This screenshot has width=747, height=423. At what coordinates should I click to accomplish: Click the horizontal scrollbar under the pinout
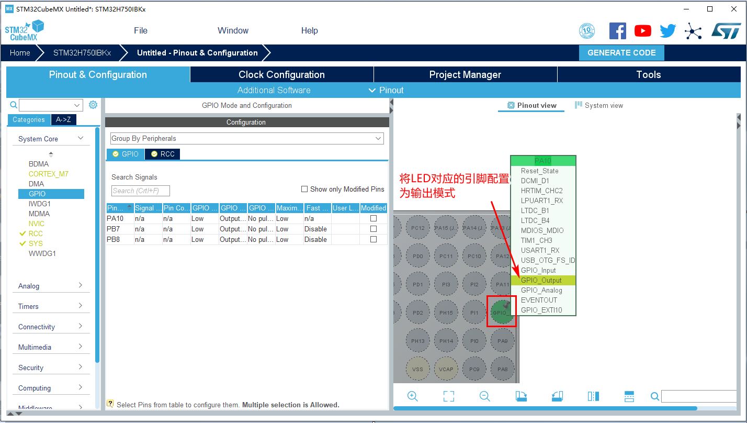pos(544,408)
